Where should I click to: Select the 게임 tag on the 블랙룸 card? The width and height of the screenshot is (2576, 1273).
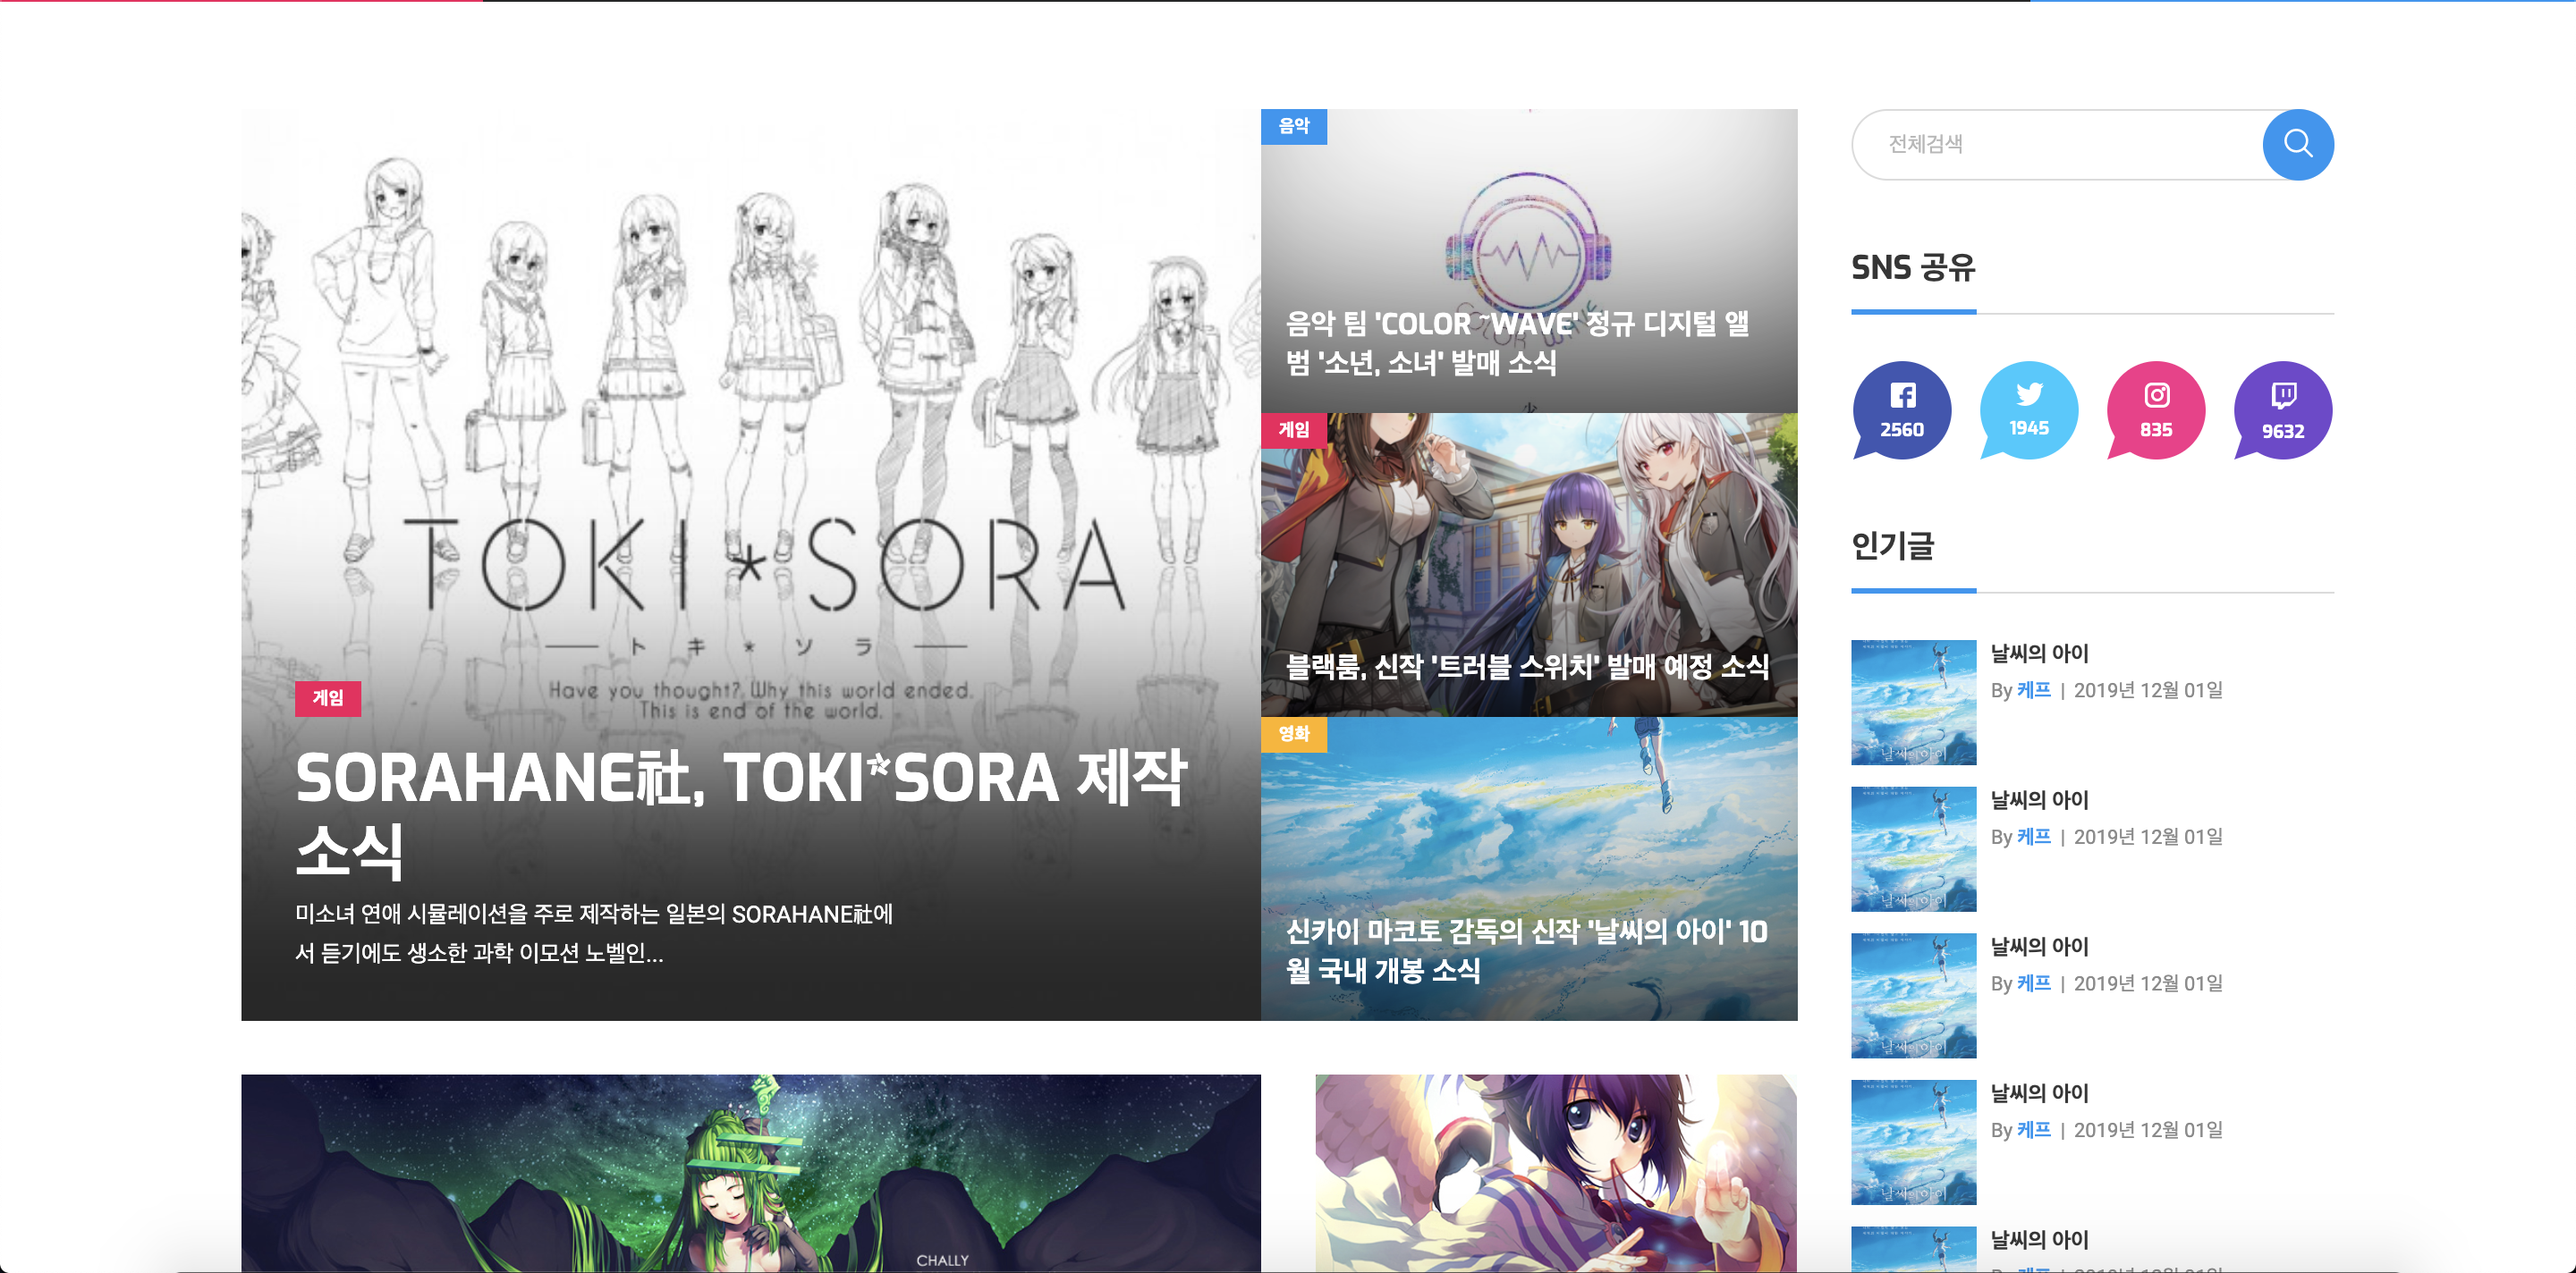click(1293, 430)
